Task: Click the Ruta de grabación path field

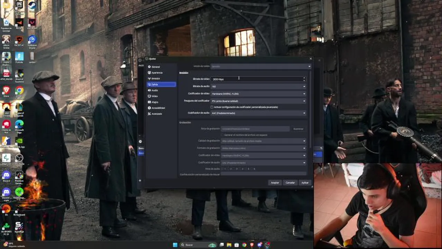Action: pyautogui.click(x=255, y=129)
